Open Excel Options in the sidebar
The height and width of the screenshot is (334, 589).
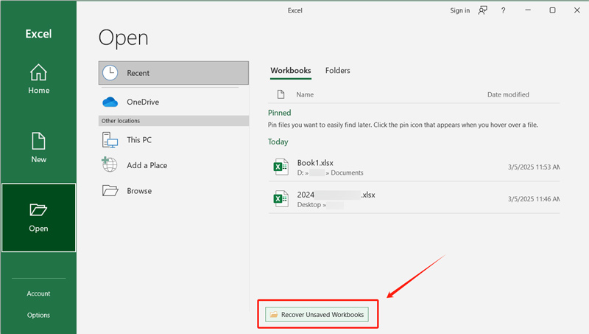coord(38,315)
